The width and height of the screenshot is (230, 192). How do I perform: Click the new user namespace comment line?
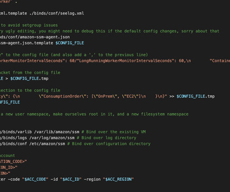pyautogui.click(x=94, y=114)
